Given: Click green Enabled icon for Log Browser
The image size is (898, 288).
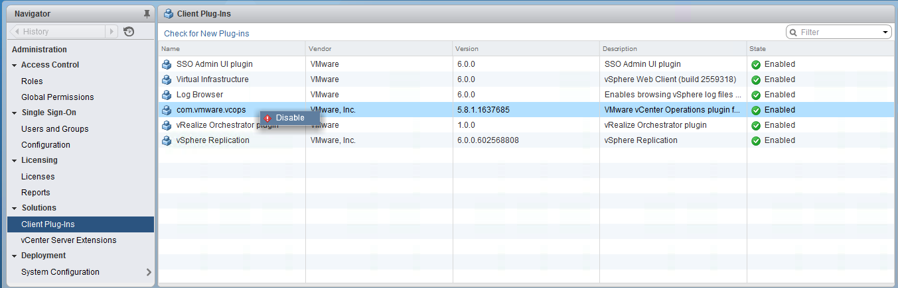Looking at the screenshot, I should click(756, 95).
